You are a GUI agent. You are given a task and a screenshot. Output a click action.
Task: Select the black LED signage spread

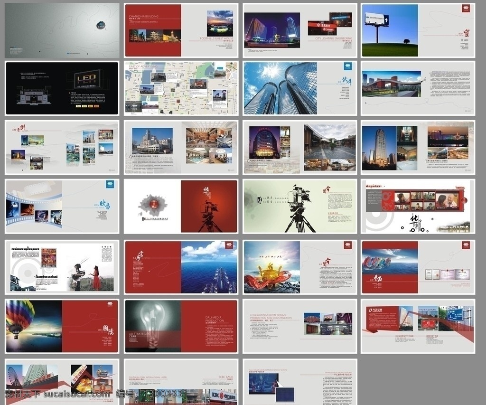[62, 88]
